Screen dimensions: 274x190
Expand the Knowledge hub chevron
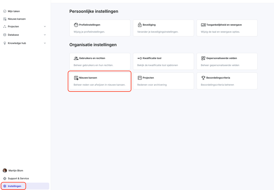coord(45,43)
